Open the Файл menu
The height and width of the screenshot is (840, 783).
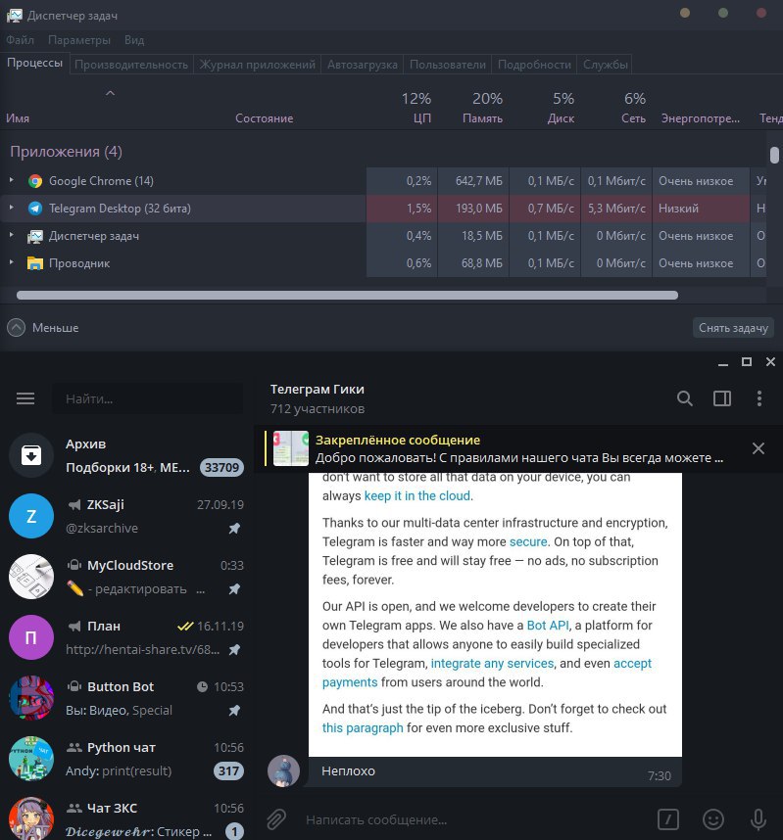[20, 40]
